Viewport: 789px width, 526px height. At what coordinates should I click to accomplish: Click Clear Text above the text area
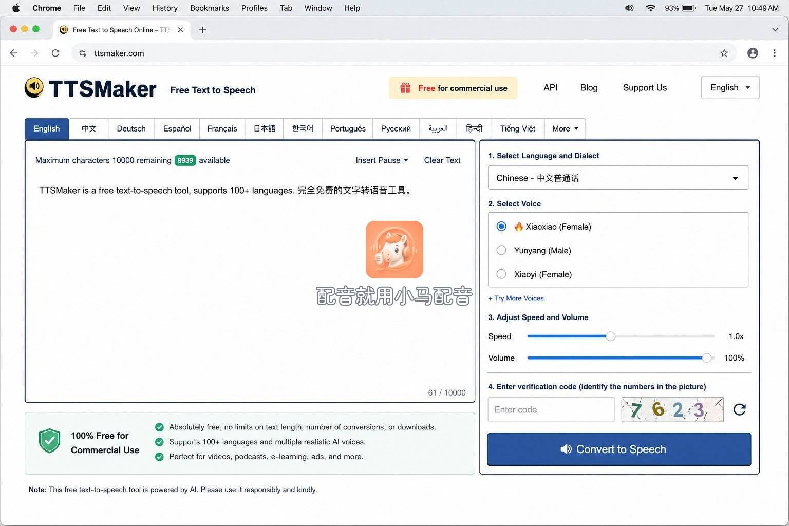[x=442, y=160]
